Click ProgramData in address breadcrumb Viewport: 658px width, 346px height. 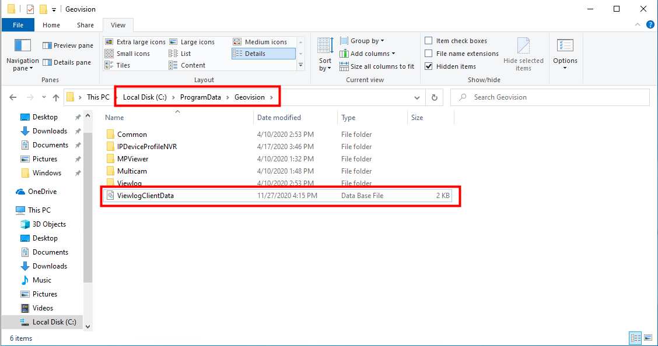click(201, 97)
